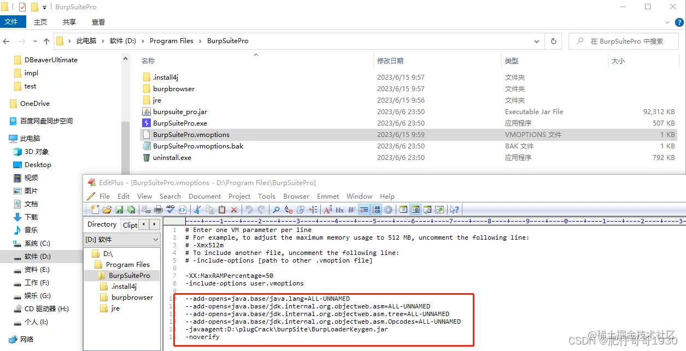Open Find with the magnifier icon
The width and height of the screenshot is (686, 351).
point(276,210)
